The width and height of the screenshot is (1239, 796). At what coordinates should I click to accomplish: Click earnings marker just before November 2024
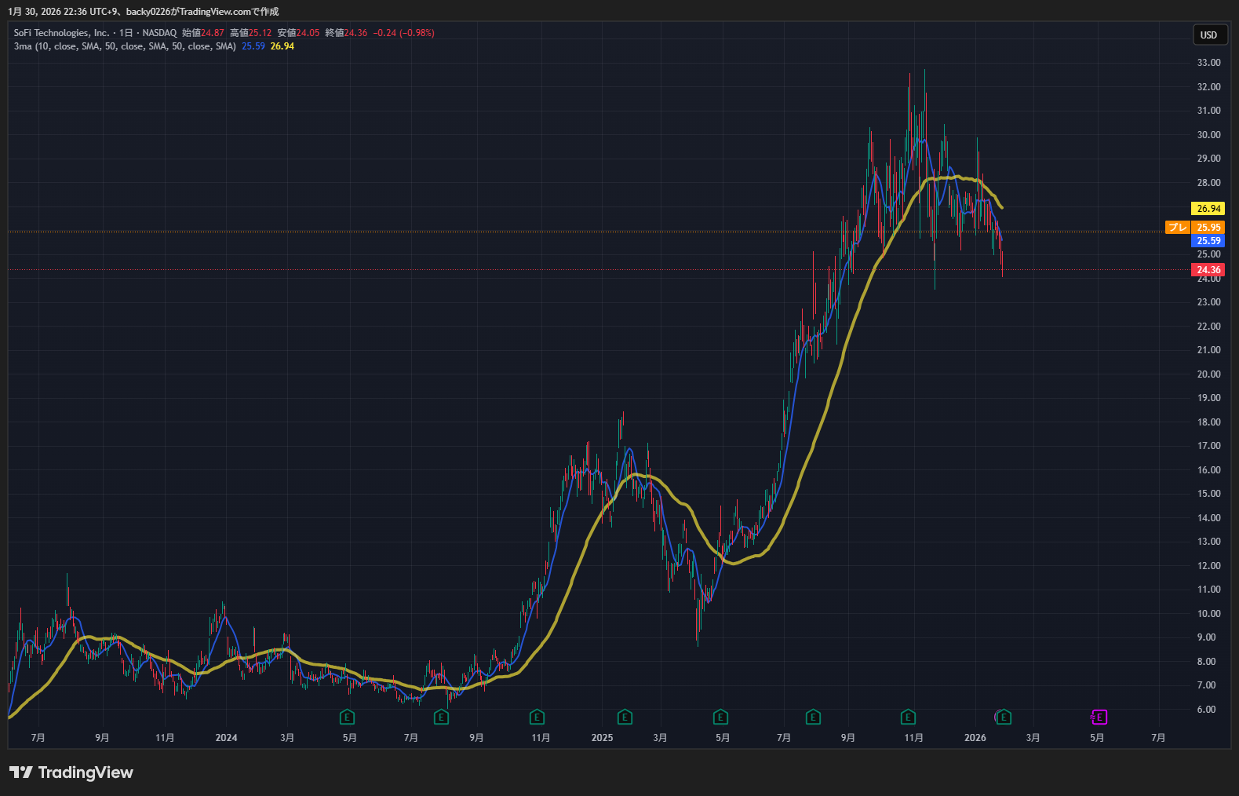(537, 717)
